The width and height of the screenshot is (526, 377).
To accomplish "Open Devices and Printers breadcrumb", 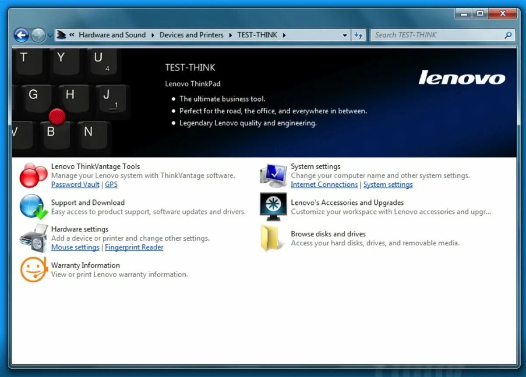I will click(x=191, y=35).
